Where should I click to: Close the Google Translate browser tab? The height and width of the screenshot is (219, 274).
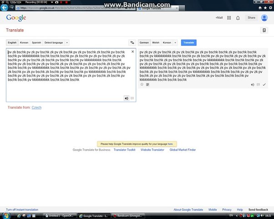pyautogui.click(x=177, y=8)
